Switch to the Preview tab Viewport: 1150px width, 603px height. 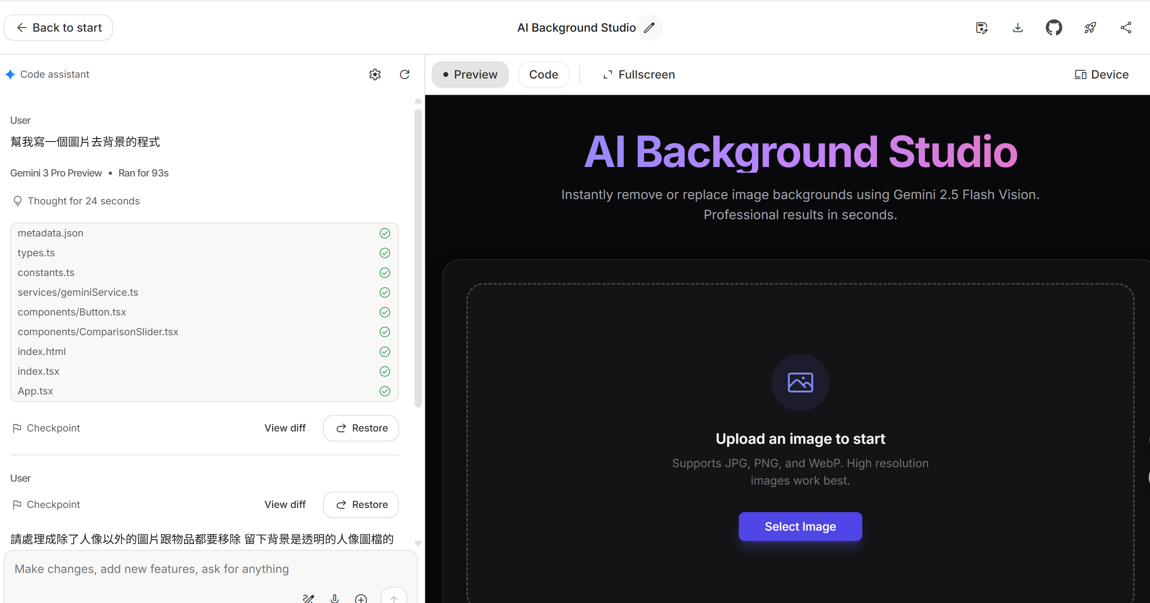(x=470, y=74)
